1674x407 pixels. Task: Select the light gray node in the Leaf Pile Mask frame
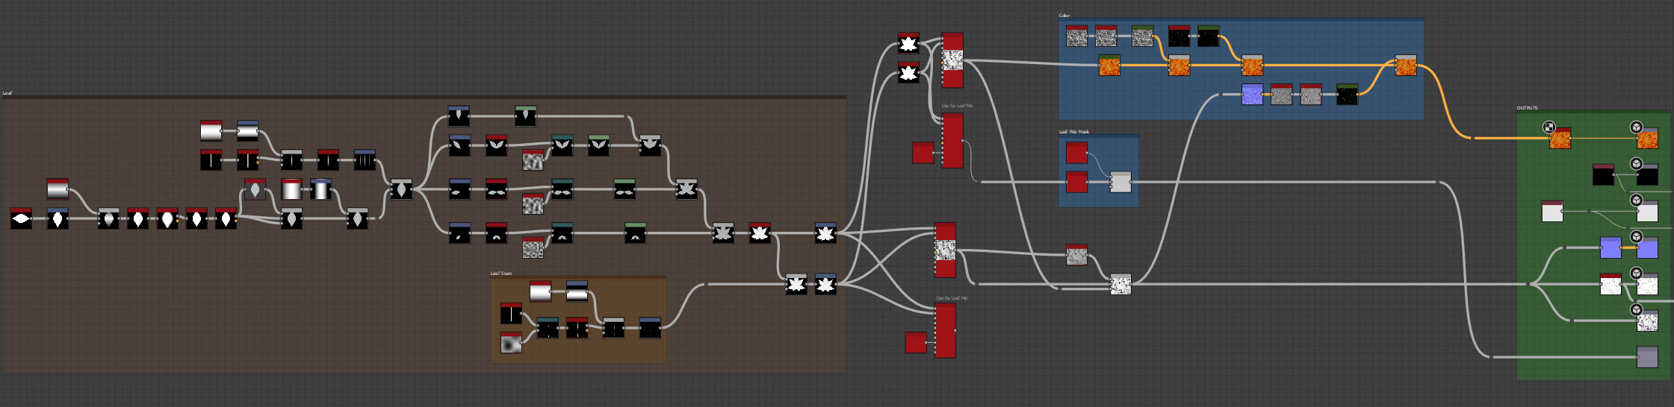point(1120,182)
